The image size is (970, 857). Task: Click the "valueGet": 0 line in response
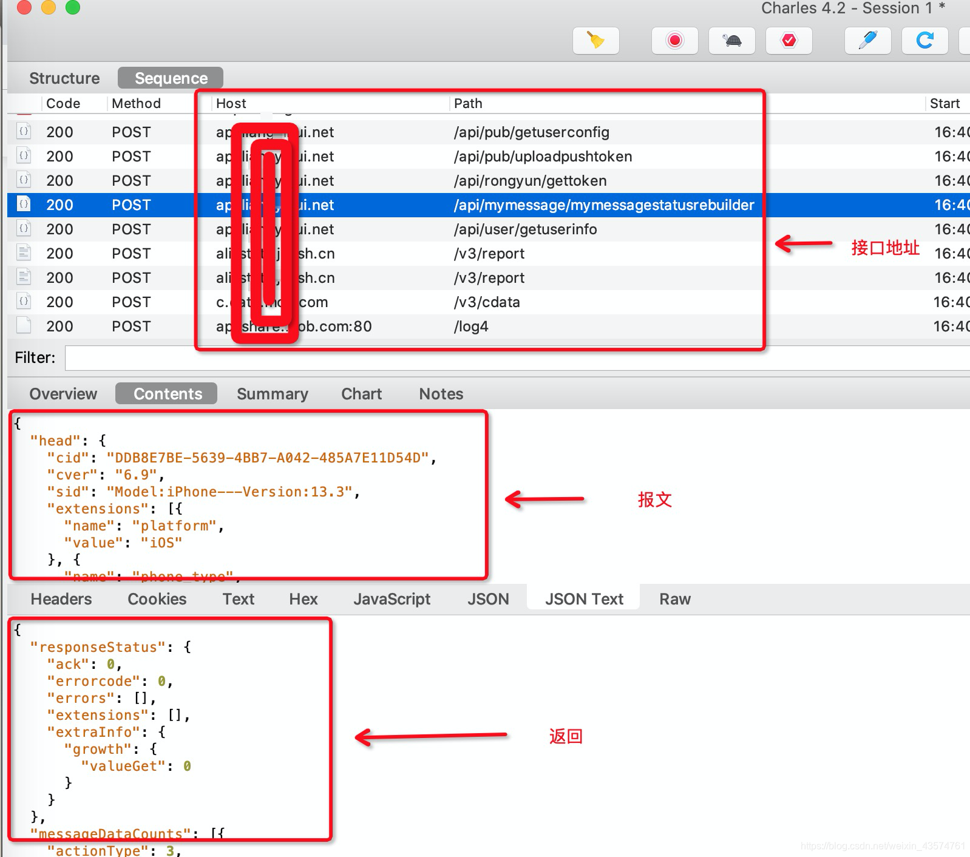tap(136, 767)
